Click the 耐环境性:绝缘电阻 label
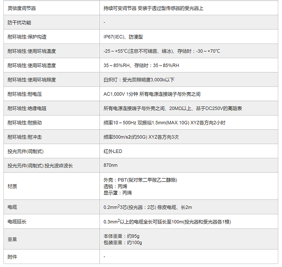Screen dimensions: 282x267 pyautogui.click(x=27, y=108)
